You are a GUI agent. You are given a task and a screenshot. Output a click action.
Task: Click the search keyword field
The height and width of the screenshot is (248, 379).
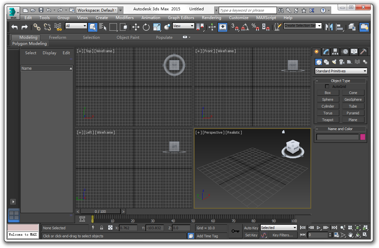248,10
